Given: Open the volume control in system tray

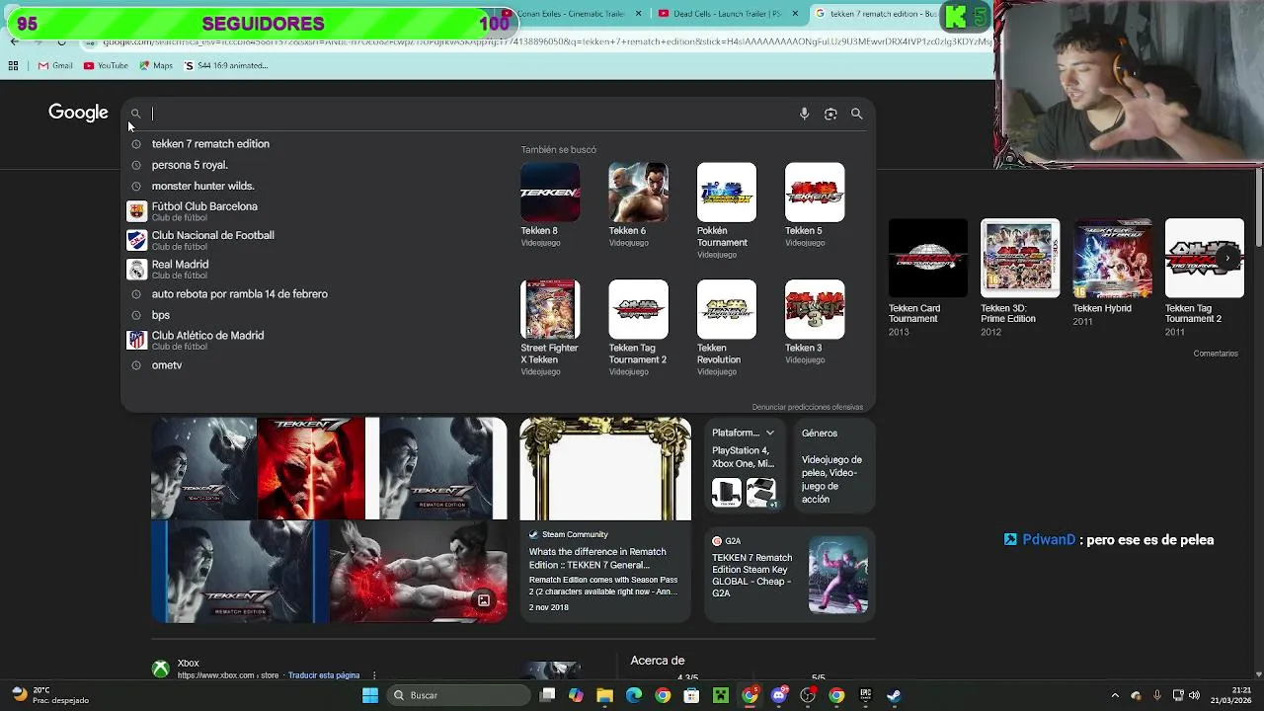Looking at the screenshot, I should tap(1195, 695).
